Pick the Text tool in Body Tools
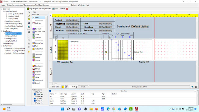Viewport: 199px width, 112px height. tap(35, 46)
